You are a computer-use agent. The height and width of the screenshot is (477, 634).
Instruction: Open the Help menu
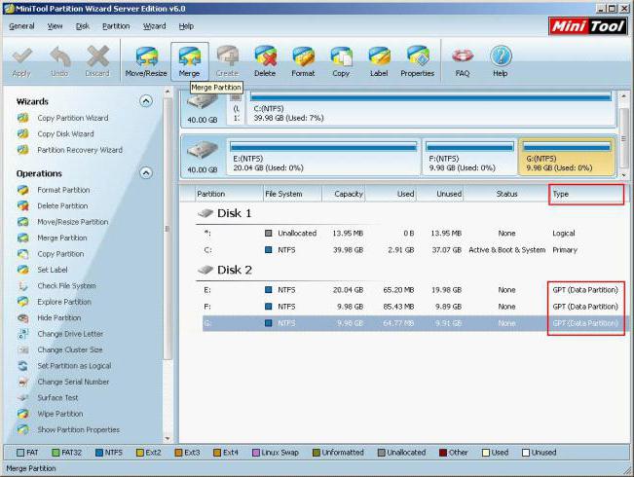[x=186, y=26]
